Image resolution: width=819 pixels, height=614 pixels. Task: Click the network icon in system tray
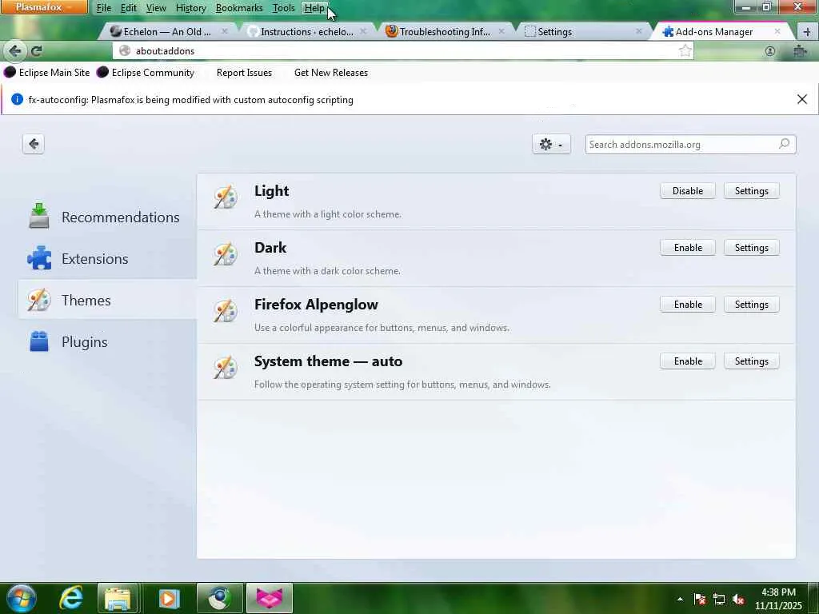click(719, 599)
